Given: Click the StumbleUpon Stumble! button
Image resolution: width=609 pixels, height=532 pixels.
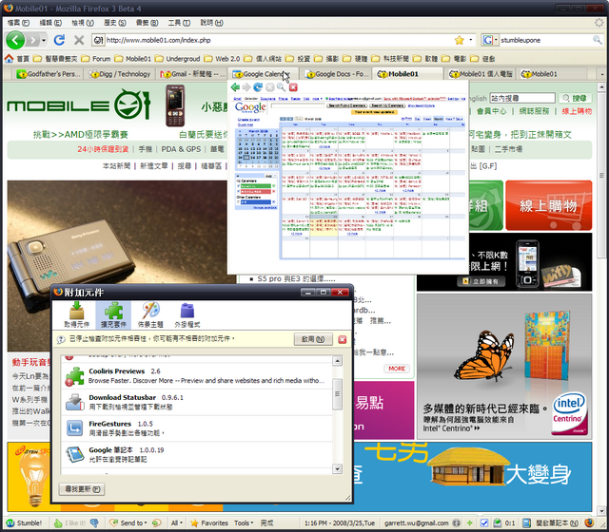Looking at the screenshot, I should click(24, 523).
